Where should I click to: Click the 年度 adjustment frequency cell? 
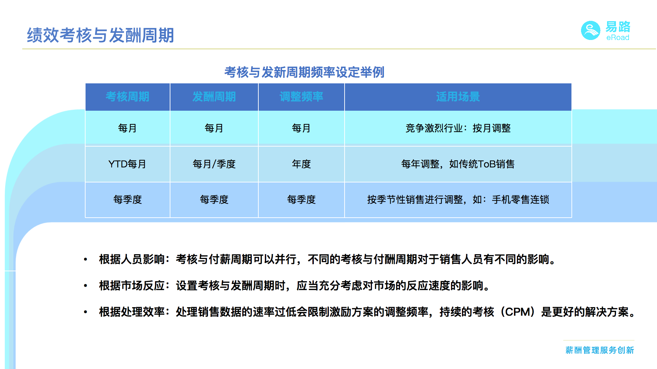301,164
